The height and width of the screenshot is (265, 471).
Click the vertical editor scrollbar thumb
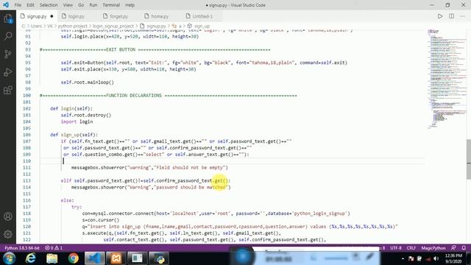point(469,159)
